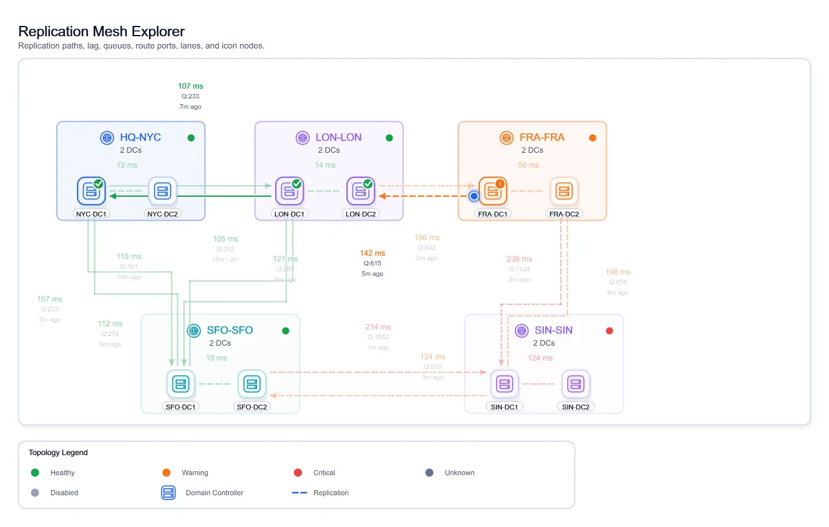
Task: Click the HQ-NYC site title
Action: 141,137
